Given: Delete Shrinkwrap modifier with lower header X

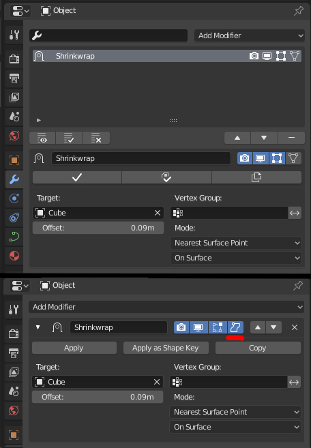Looking at the screenshot, I should [295, 327].
